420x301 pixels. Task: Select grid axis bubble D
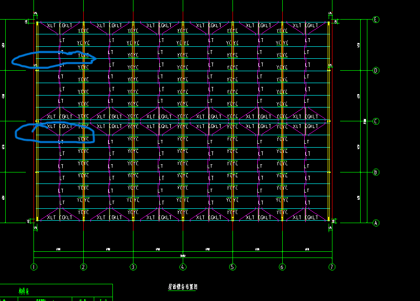[376, 70]
